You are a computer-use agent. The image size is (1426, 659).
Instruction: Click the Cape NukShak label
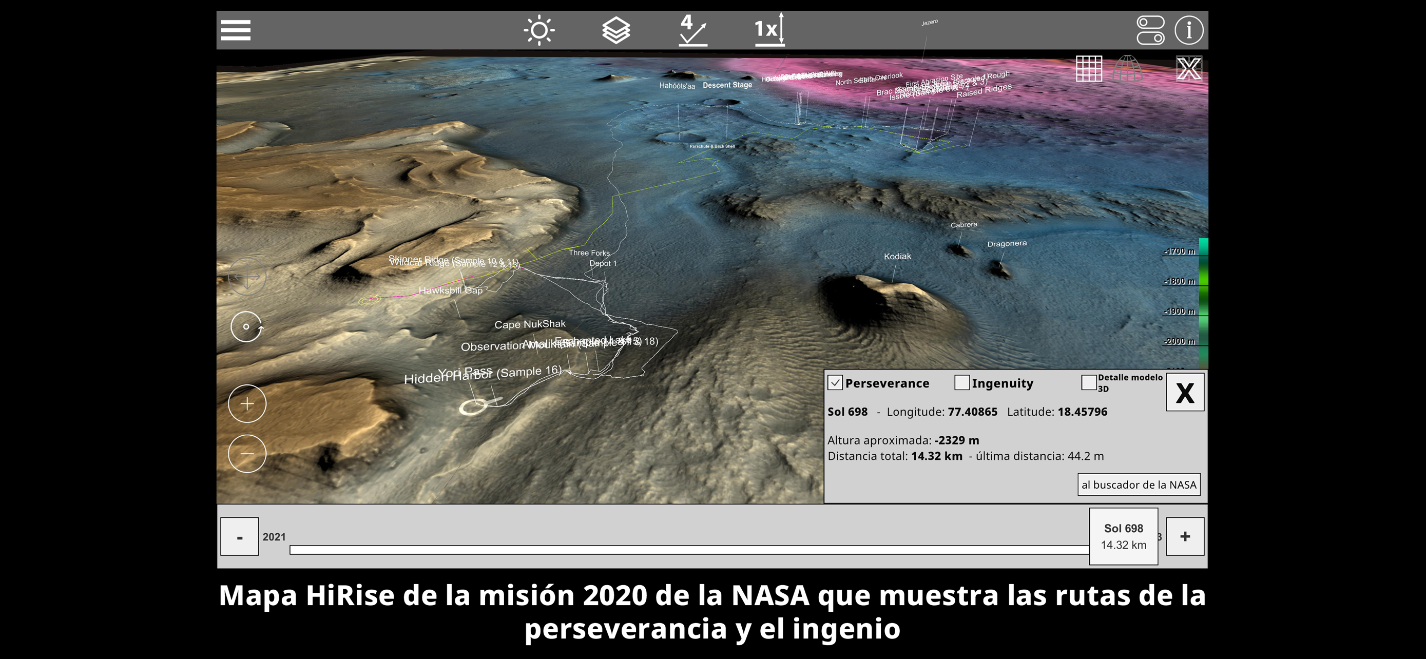coord(530,324)
